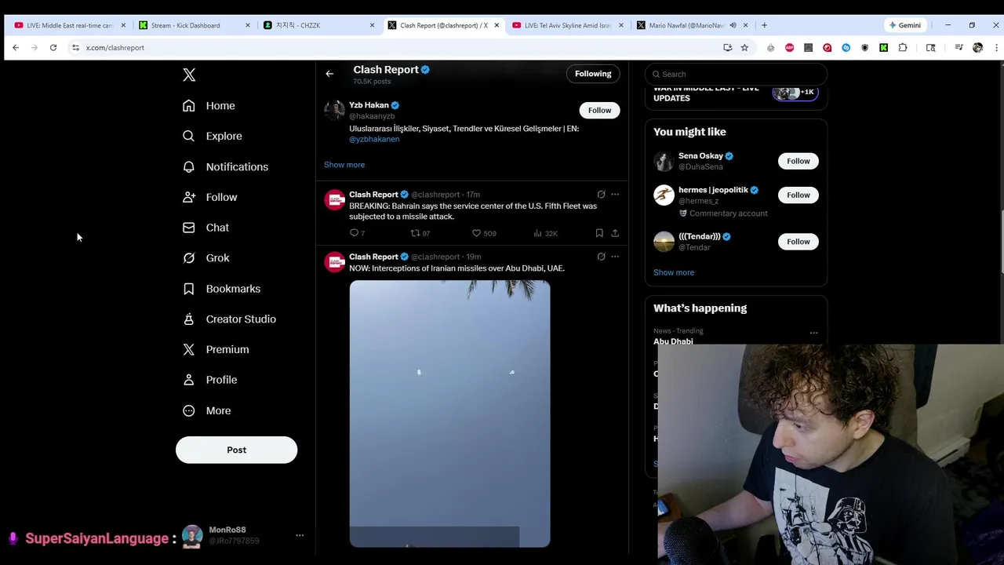Switch to LIVE Middle East real-time tab
Screen dimensions: 1004x565
coord(69,25)
